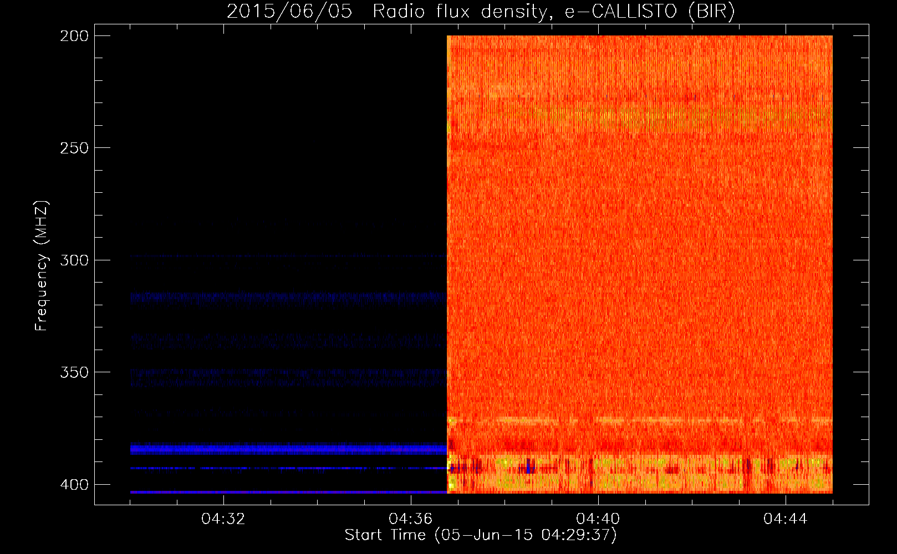Click the 200 frequency tick label
This screenshot has height=554, width=897.
point(74,36)
